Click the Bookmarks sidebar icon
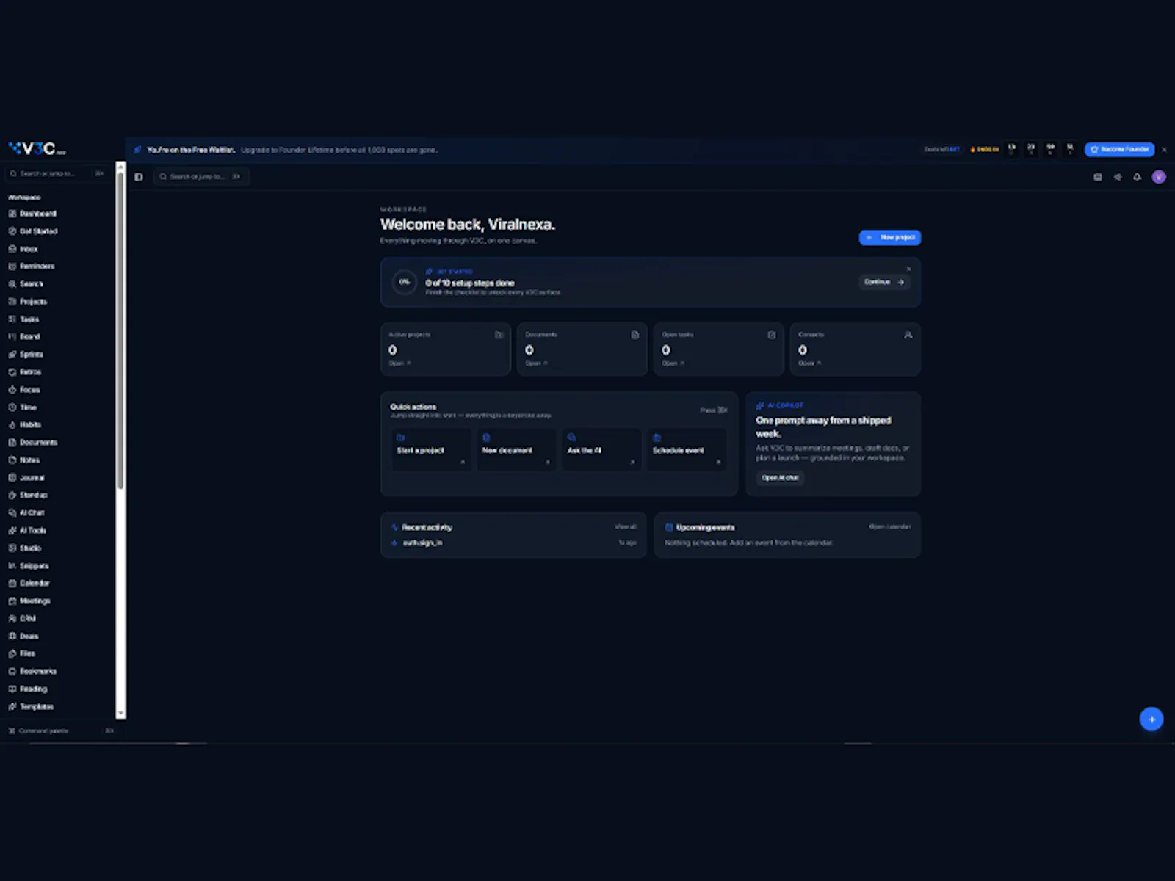The image size is (1175, 881). coord(12,672)
